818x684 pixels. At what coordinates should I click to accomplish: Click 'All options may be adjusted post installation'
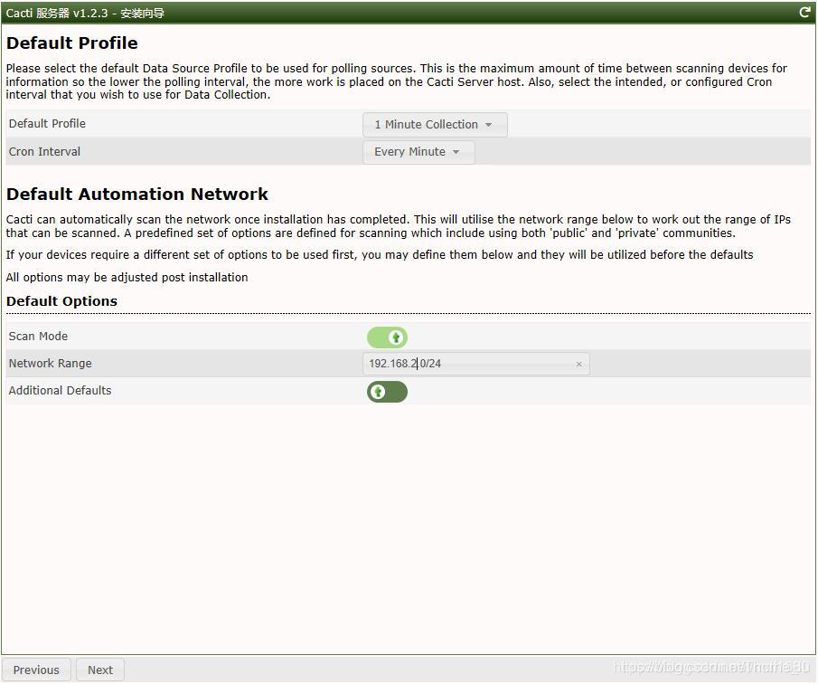[127, 277]
